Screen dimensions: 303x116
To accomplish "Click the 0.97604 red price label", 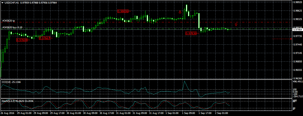I will [x=22, y=40].
